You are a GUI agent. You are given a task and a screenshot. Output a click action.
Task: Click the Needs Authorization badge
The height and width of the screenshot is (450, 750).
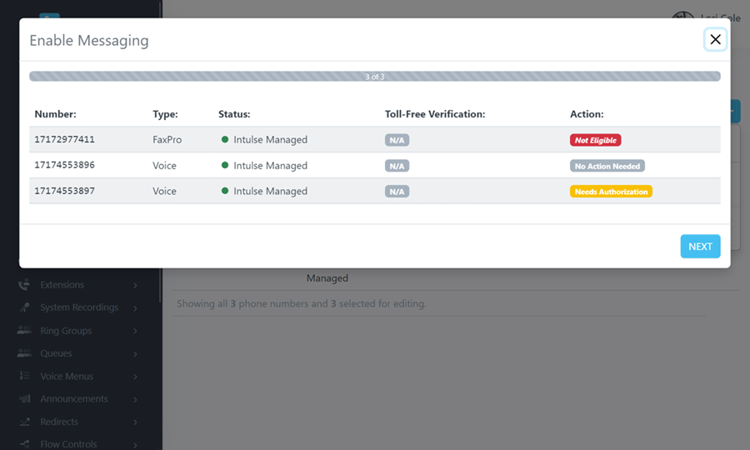(x=611, y=192)
